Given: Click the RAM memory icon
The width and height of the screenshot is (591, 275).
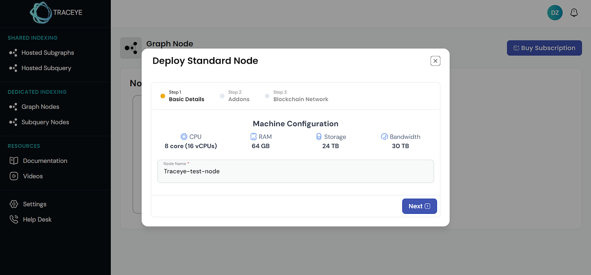Looking at the screenshot, I should tap(254, 137).
